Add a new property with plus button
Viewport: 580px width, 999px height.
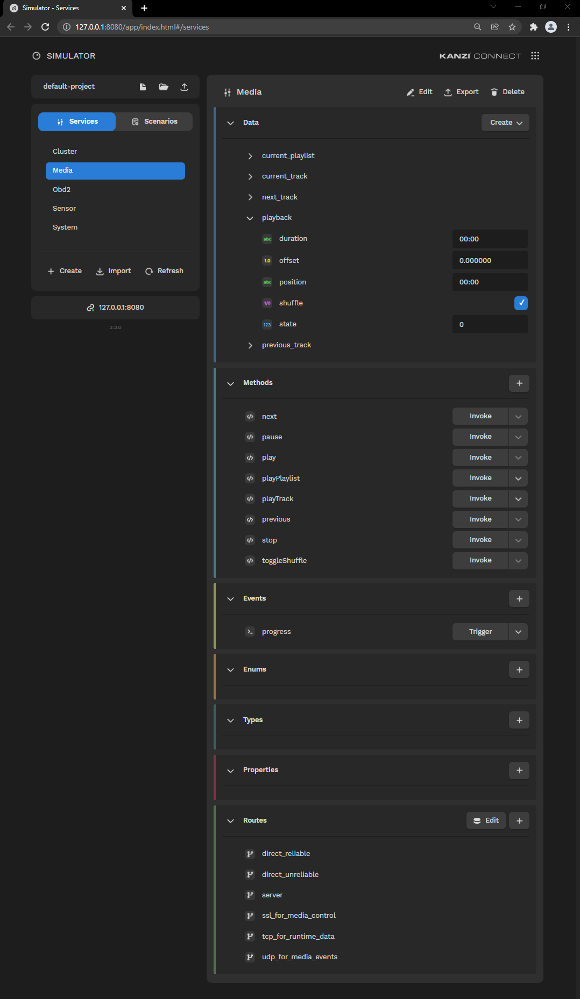[x=519, y=770]
